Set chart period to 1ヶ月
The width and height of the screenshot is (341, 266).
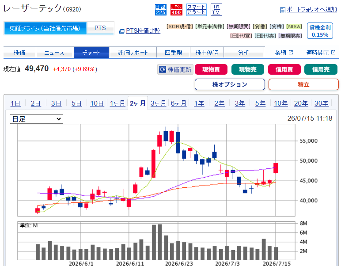click(117, 103)
